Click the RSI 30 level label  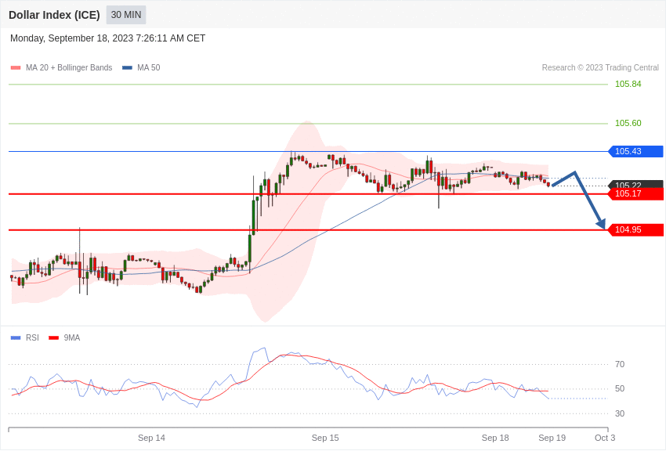click(x=620, y=413)
